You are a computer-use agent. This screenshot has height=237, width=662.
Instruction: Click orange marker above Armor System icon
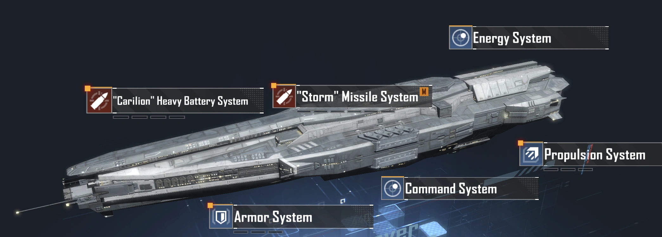(210, 206)
